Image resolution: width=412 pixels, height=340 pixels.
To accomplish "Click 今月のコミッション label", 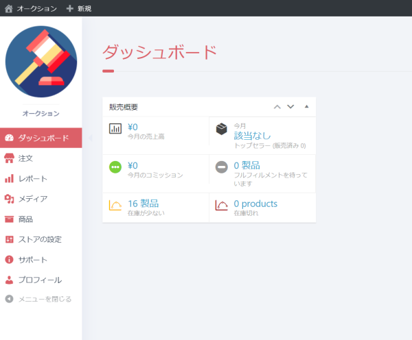I will pyautogui.click(x=155, y=175).
